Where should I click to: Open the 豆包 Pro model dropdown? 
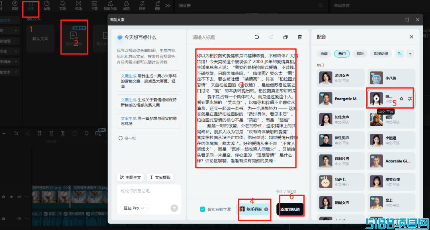click(134, 208)
